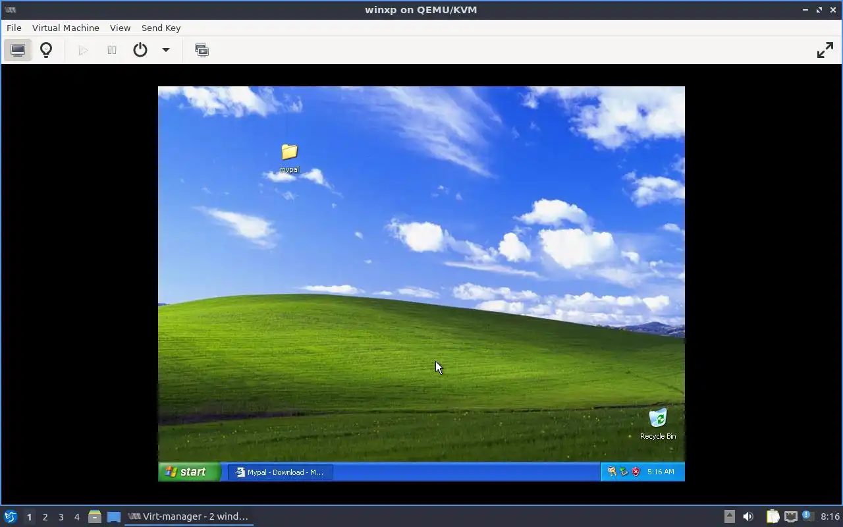Switch to fullscreen view icon
Image resolution: width=843 pixels, height=527 pixels.
point(825,50)
